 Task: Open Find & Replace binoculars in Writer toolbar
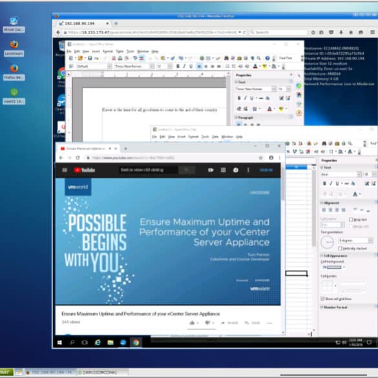(x=226, y=58)
